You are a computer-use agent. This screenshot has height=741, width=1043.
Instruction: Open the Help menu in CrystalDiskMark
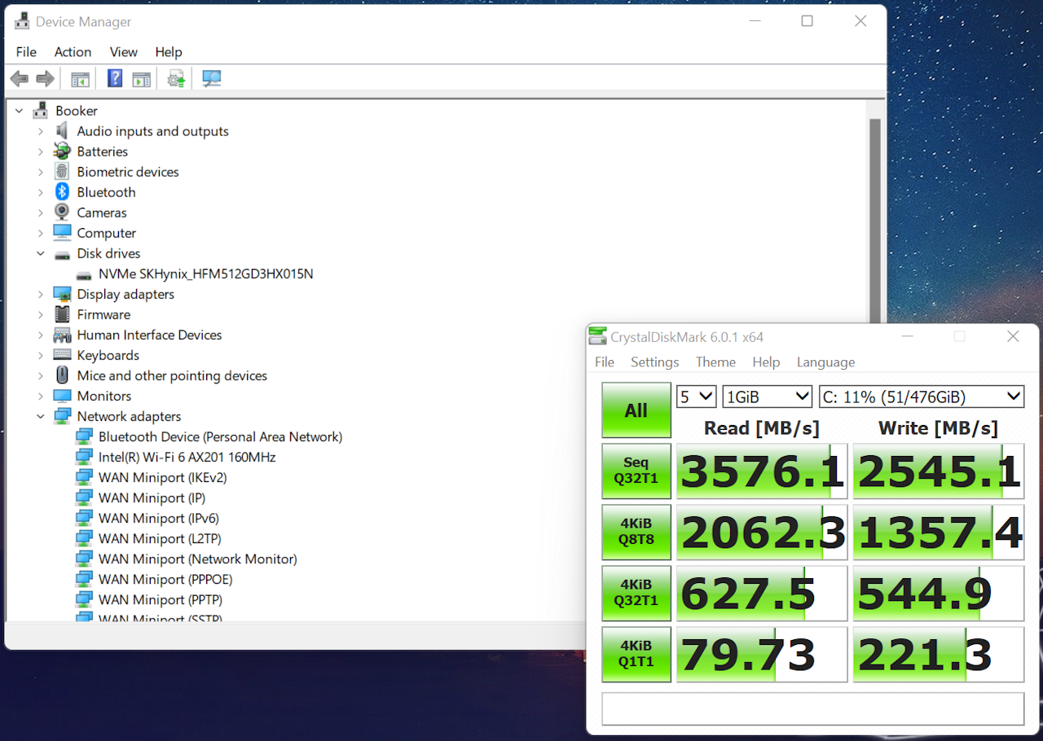(766, 362)
